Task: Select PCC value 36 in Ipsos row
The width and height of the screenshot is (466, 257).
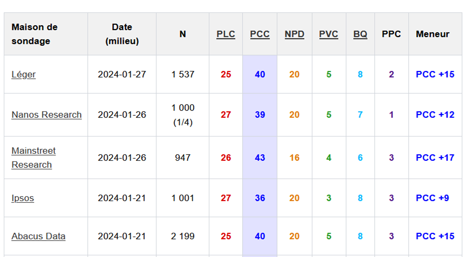Action: [x=260, y=198]
